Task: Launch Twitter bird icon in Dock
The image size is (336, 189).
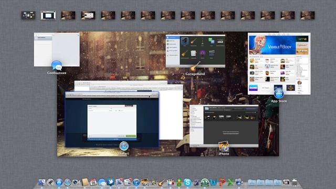Action: 111,182
